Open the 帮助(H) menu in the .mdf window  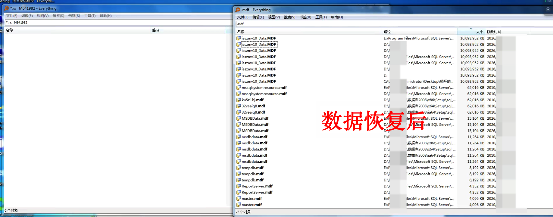tap(337, 17)
